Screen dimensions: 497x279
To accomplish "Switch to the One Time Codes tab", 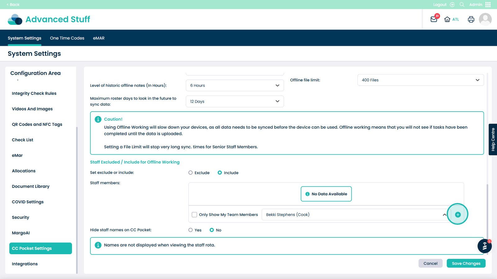I will (x=67, y=38).
